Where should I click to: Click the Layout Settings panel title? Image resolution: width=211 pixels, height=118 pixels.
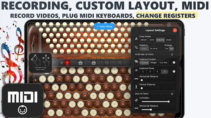pyautogui.click(x=155, y=30)
